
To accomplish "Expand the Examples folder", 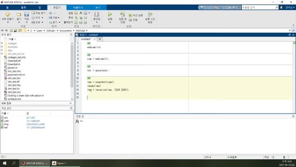I will click(x=2, y=47).
